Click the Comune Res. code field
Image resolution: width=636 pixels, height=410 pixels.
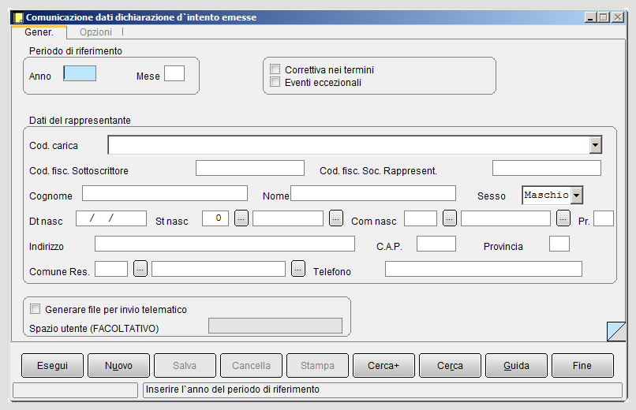coord(111,269)
